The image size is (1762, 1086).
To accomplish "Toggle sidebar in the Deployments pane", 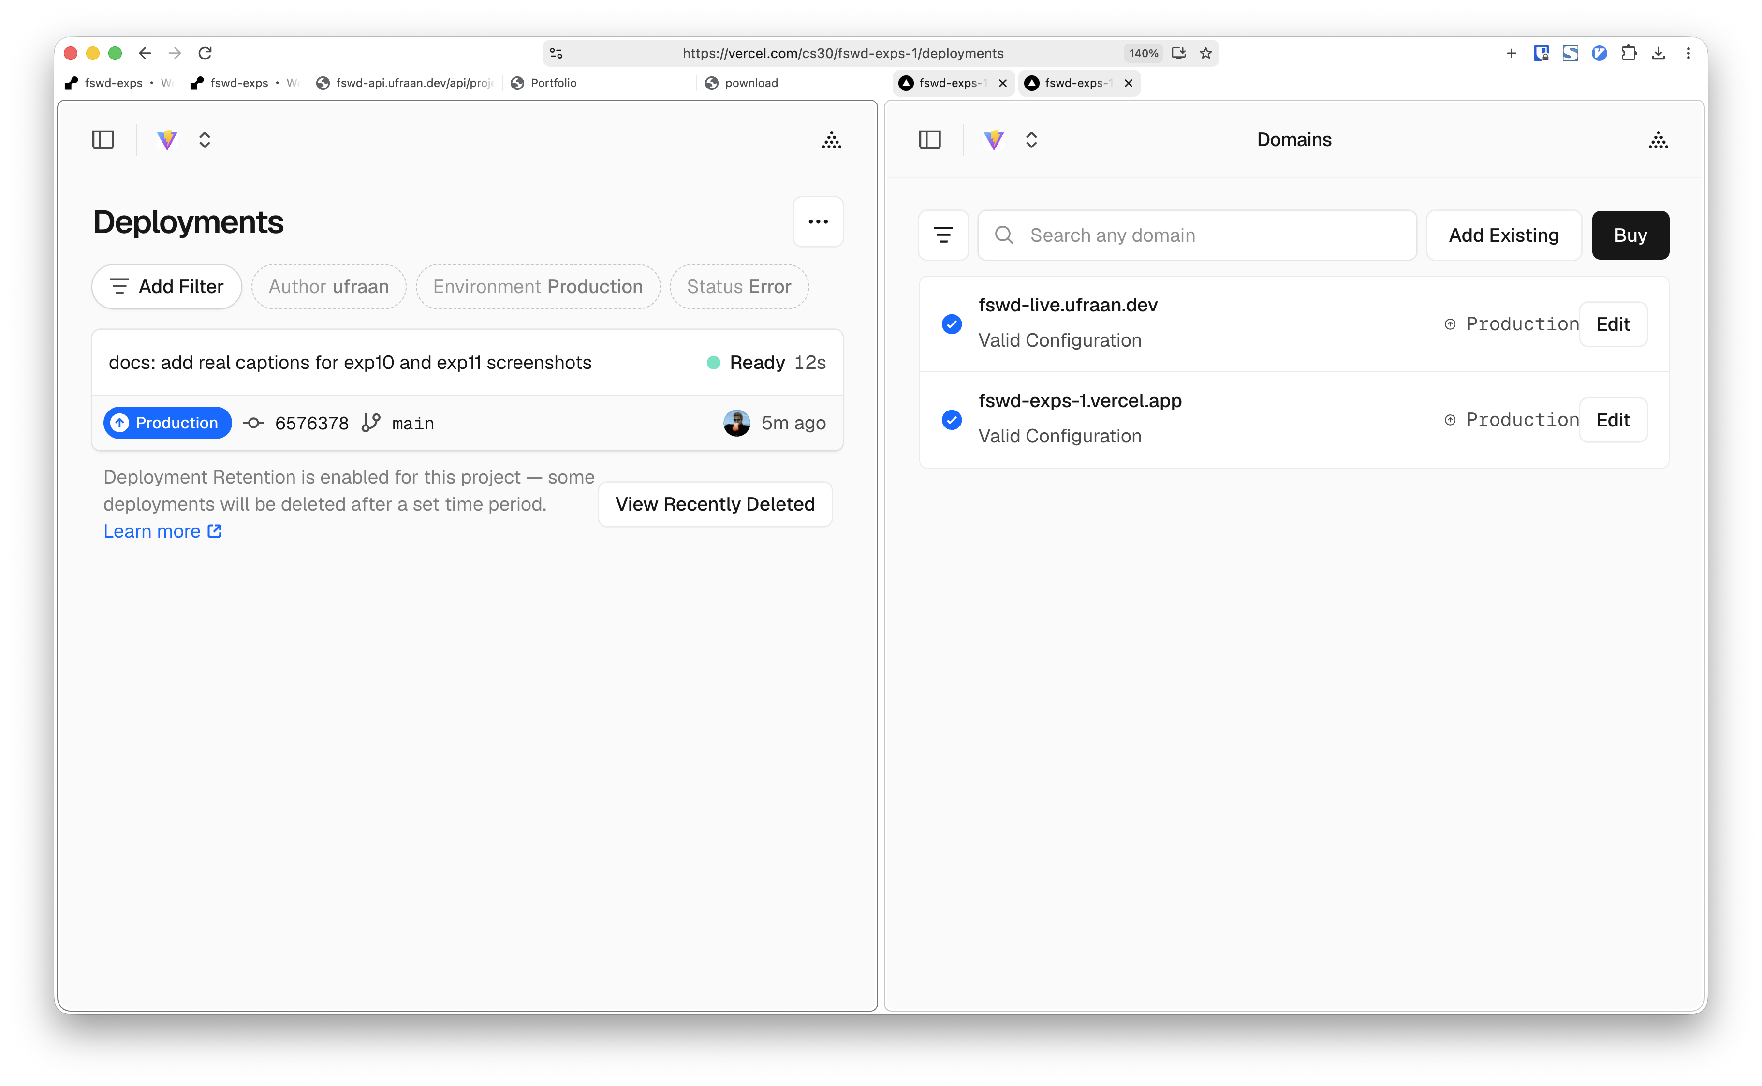I will [x=103, y=139].
